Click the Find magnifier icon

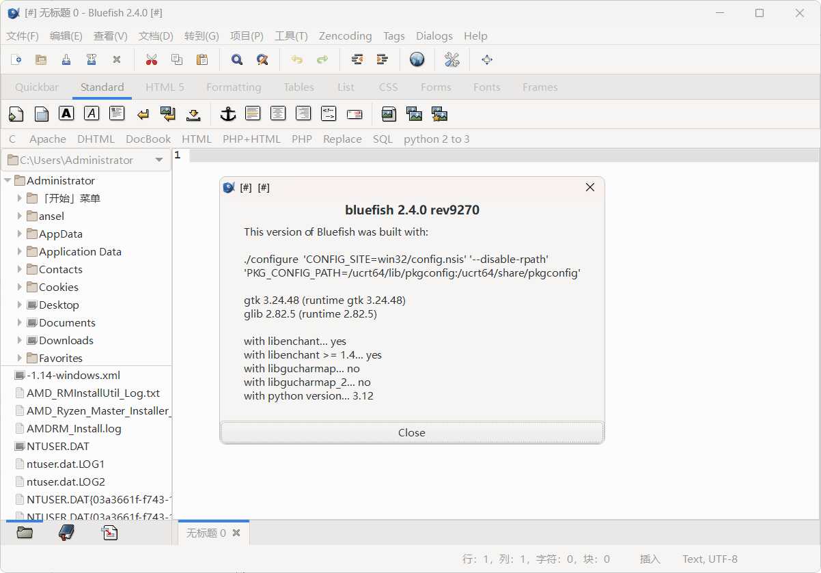[x=236, y=59]
